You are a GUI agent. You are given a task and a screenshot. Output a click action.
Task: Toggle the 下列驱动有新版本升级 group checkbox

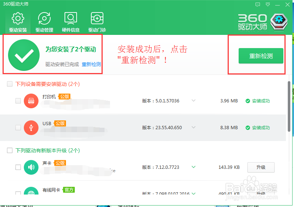coord(10,150)
